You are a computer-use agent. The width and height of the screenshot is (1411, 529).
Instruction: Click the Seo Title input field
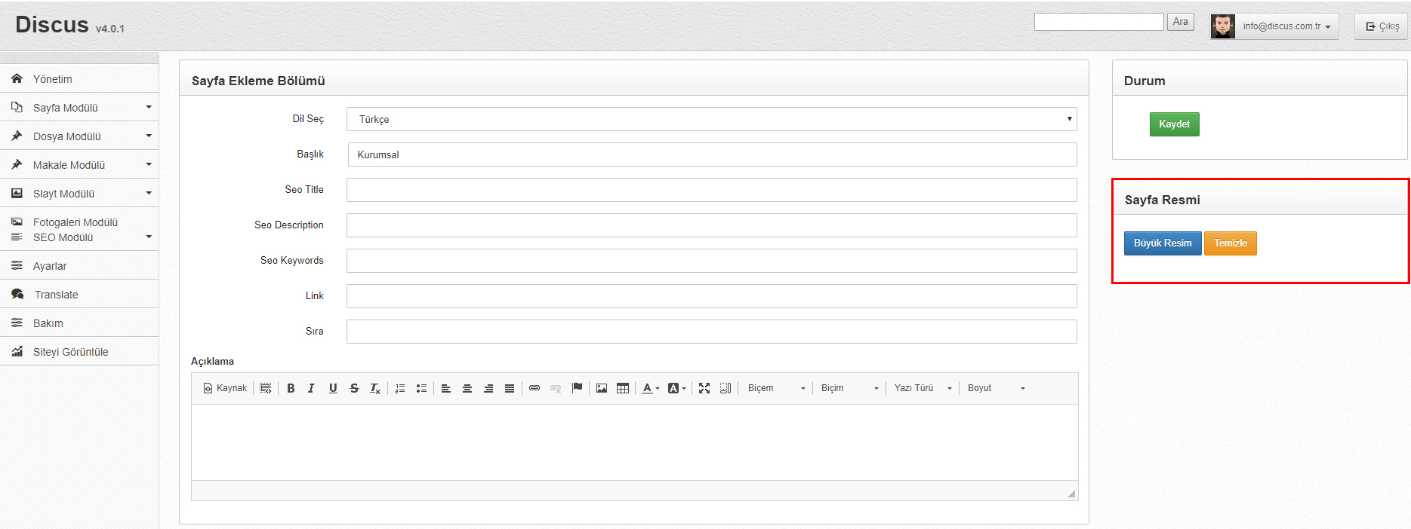(x=712, y=190)
